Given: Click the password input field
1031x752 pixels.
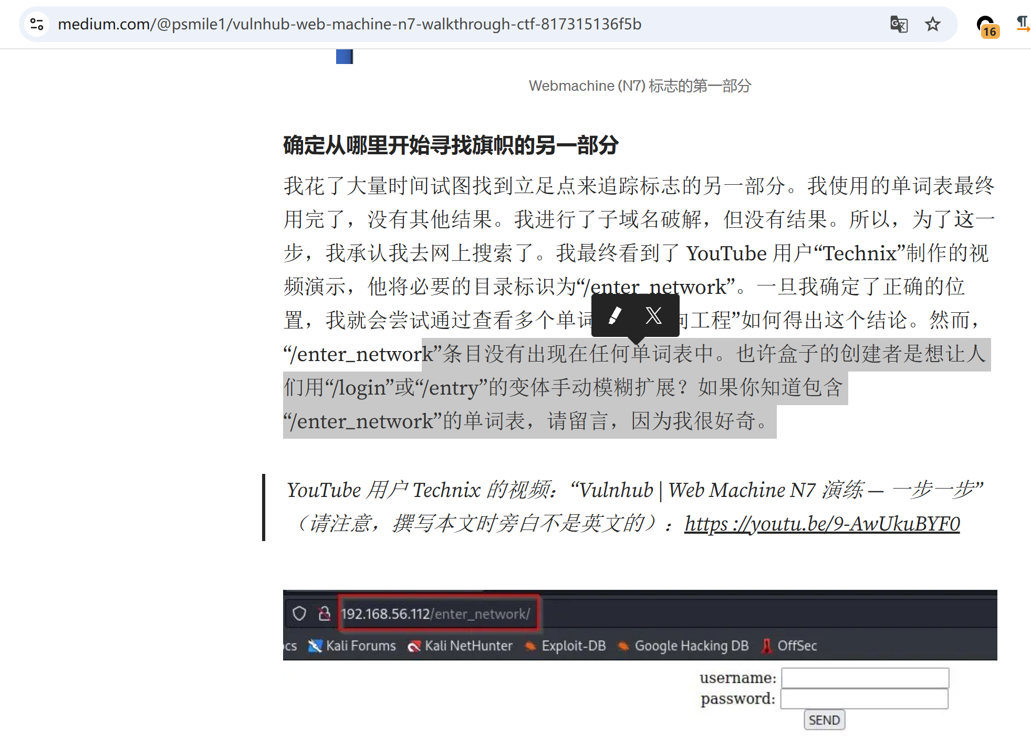Looking at the screenshot, I should pyautogui.click(x=865, y=699).
